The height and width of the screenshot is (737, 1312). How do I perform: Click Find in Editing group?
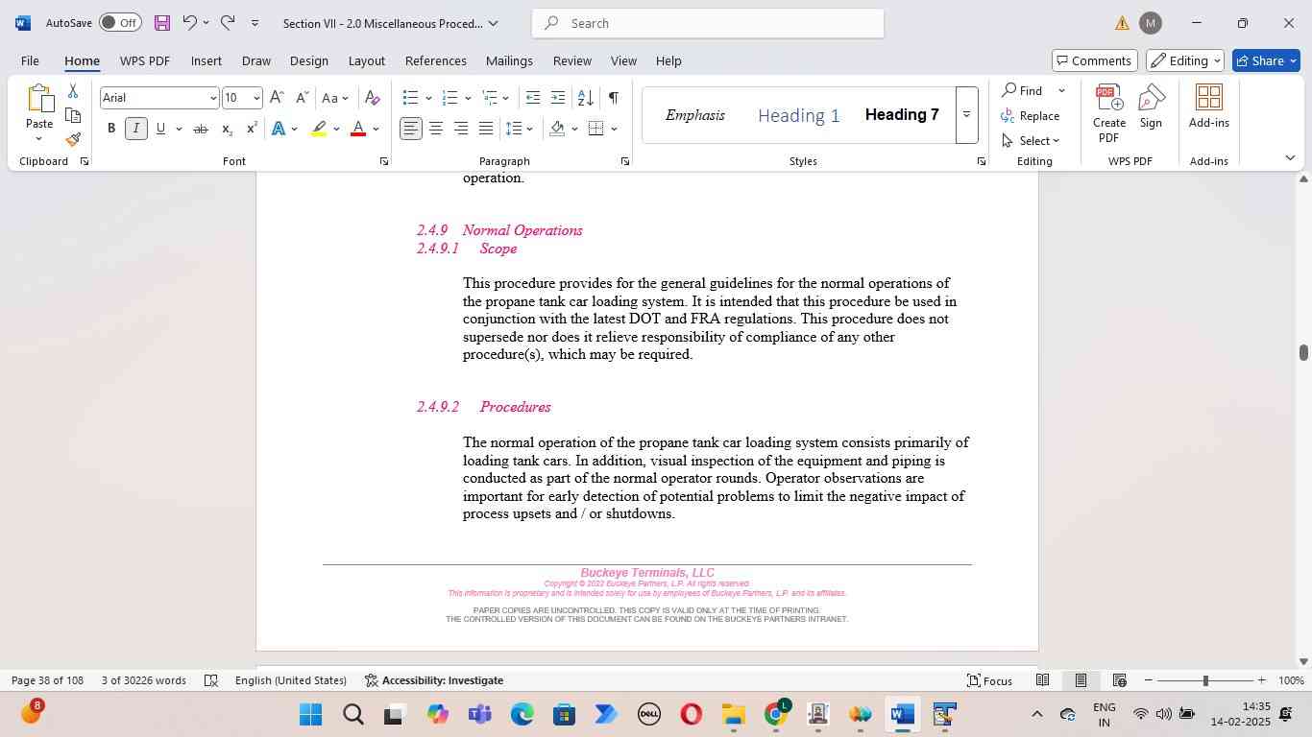(x=1022, y=90)
